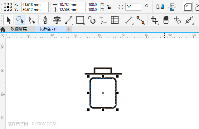The width and height of the screenshot is (199, 129).
Task: Select the Shape edit tool
Action: pyautogui.click(x=32, y=20)
